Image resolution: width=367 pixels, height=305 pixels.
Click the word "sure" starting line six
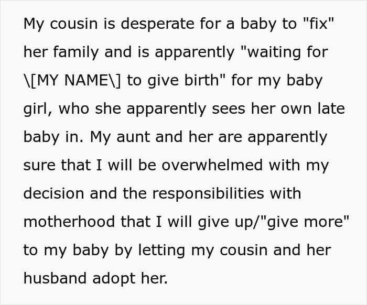(x=38, y=165)
